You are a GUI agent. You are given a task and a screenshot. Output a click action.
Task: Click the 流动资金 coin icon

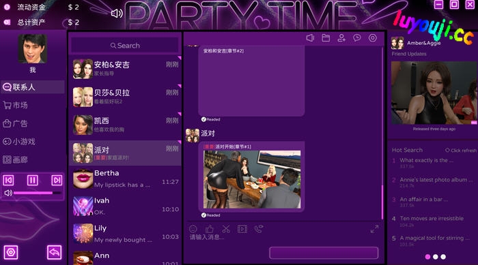7,7
